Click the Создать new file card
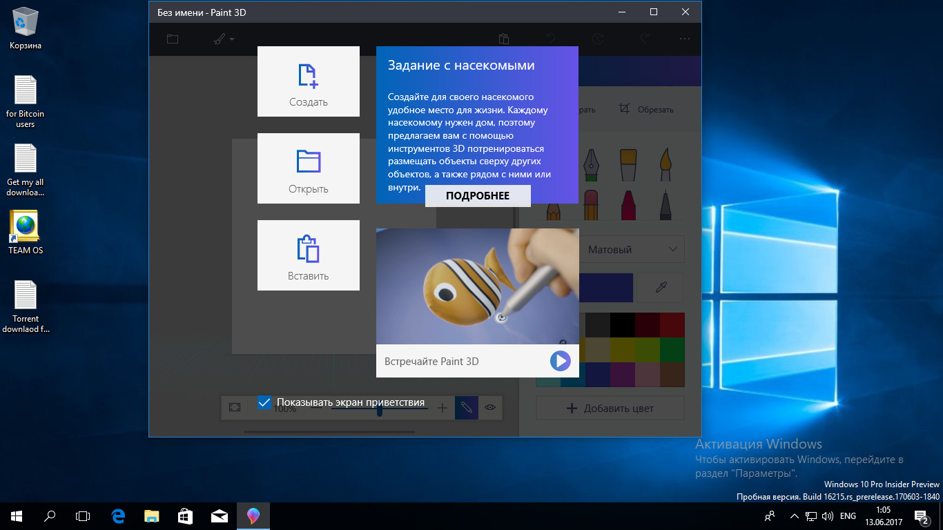The height and width of the screenshot is (530, 943). tap(309, 81)
